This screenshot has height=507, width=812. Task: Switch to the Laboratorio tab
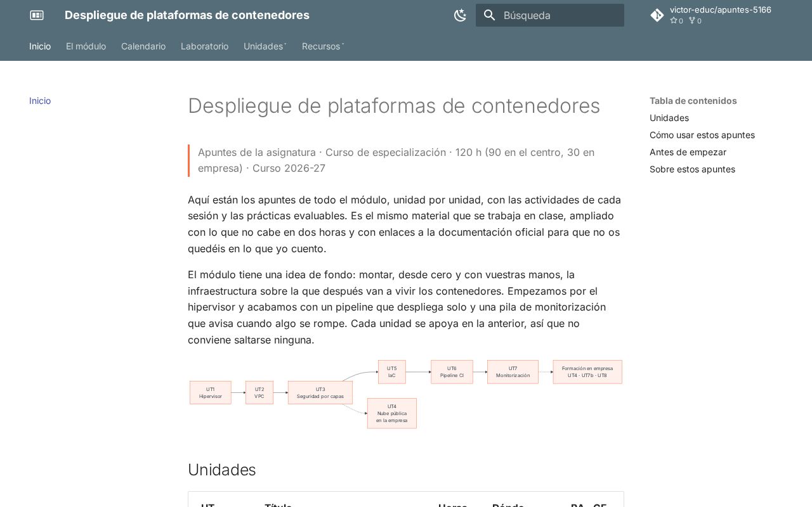[204, 46]
